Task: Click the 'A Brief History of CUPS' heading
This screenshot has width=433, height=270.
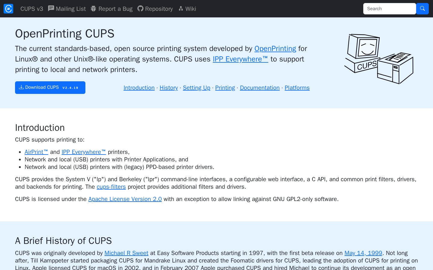Action: tap(63, 241)
